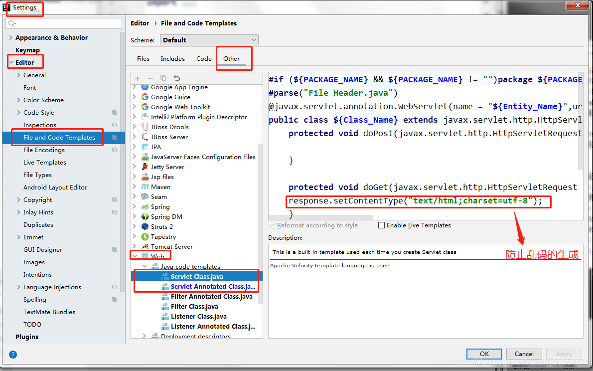Open Live Templates settings
The height and width of the screenshot is (371, 593).
click(x=45, y=163)
